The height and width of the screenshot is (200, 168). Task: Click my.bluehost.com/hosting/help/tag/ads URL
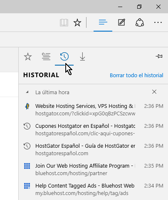tap(82, 193)
